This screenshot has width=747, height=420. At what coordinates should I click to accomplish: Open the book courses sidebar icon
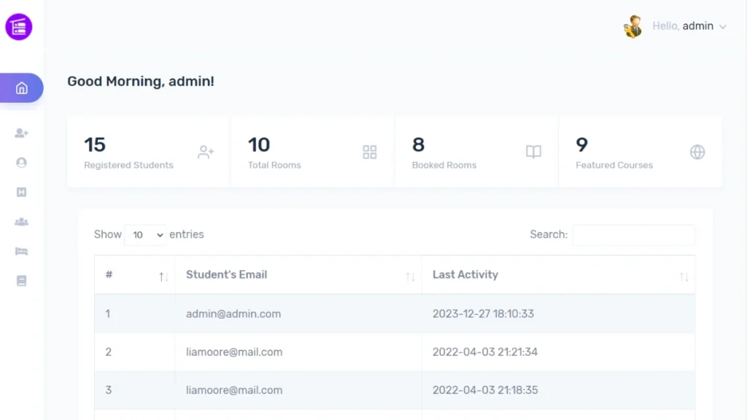(21, 281)
